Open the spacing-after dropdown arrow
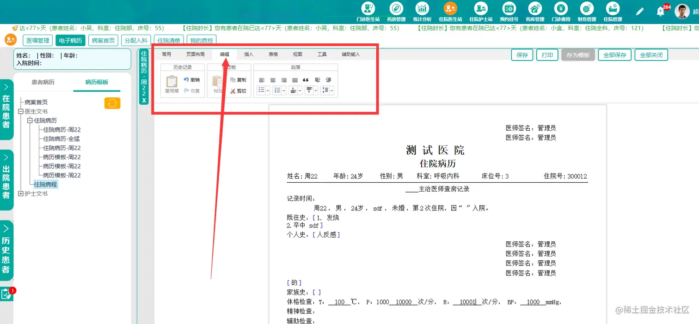 [x=316, y=91]
